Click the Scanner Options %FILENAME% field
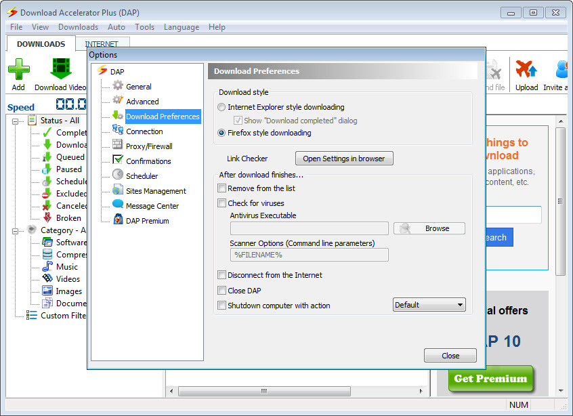 pos(309,255)
